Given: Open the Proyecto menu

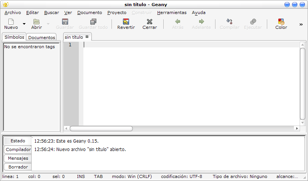Looking at the screenshot, I should [x=116, y=13].
